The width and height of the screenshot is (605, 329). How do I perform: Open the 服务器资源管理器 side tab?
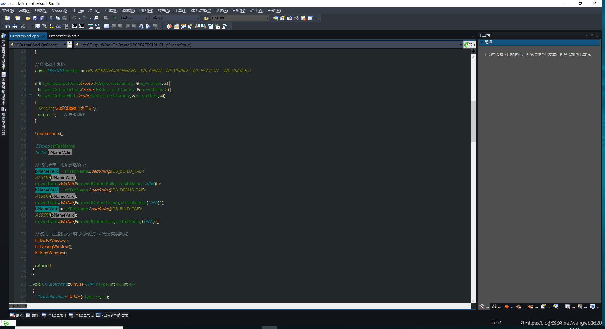point(3,52)
